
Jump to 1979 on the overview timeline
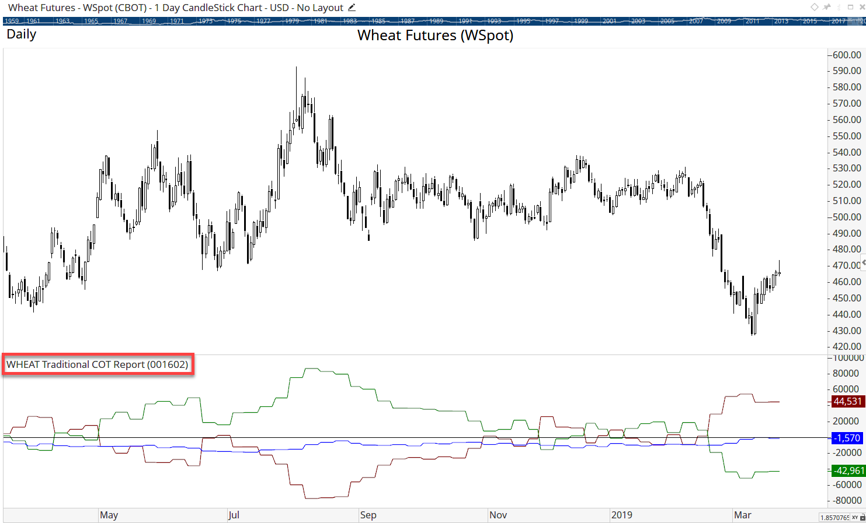pyautogui.click(x=292, y=21)
